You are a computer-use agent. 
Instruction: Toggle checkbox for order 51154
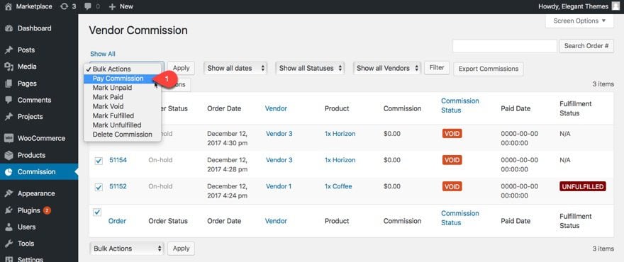[99, 161]
